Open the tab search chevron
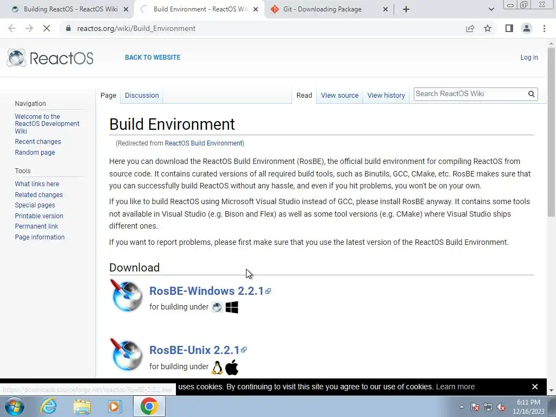 [491, 9]
